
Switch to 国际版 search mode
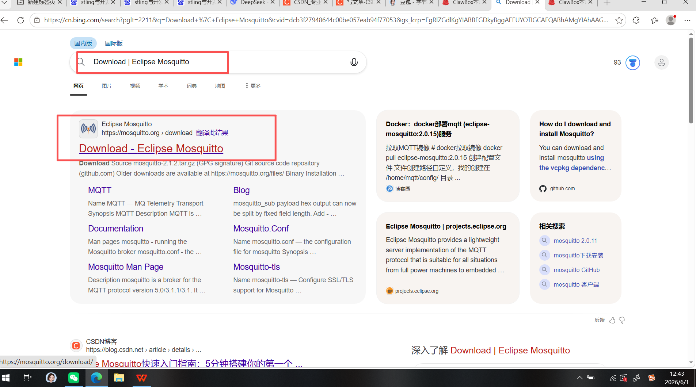tap(114, 43)
